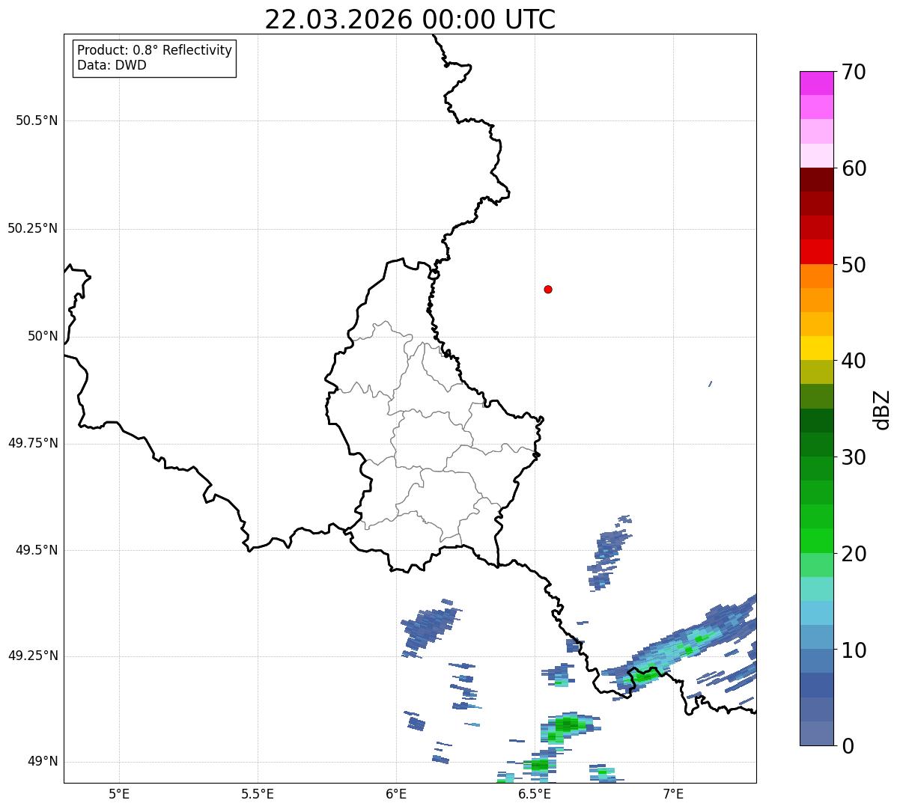Click the 6.5°E longitude label
This screenshot has width=900, height=809.
pyautogui.click(x=535, y=793)
